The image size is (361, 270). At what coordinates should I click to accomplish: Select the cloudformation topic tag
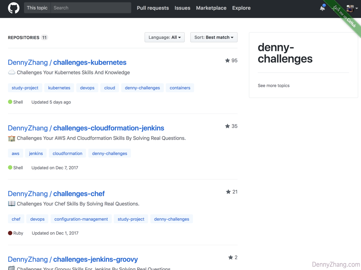tap(67, 154)
